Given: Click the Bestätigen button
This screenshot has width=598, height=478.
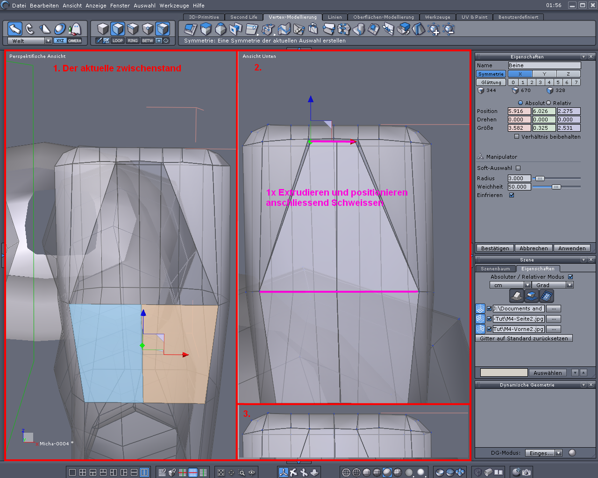Looking at the screenshot, I should (x=495, y=248).
